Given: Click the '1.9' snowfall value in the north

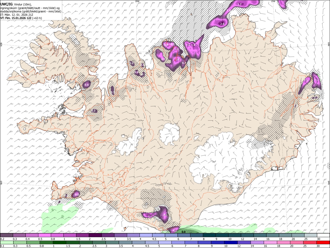Looking at the screenshot, I should tap(193, 45).
